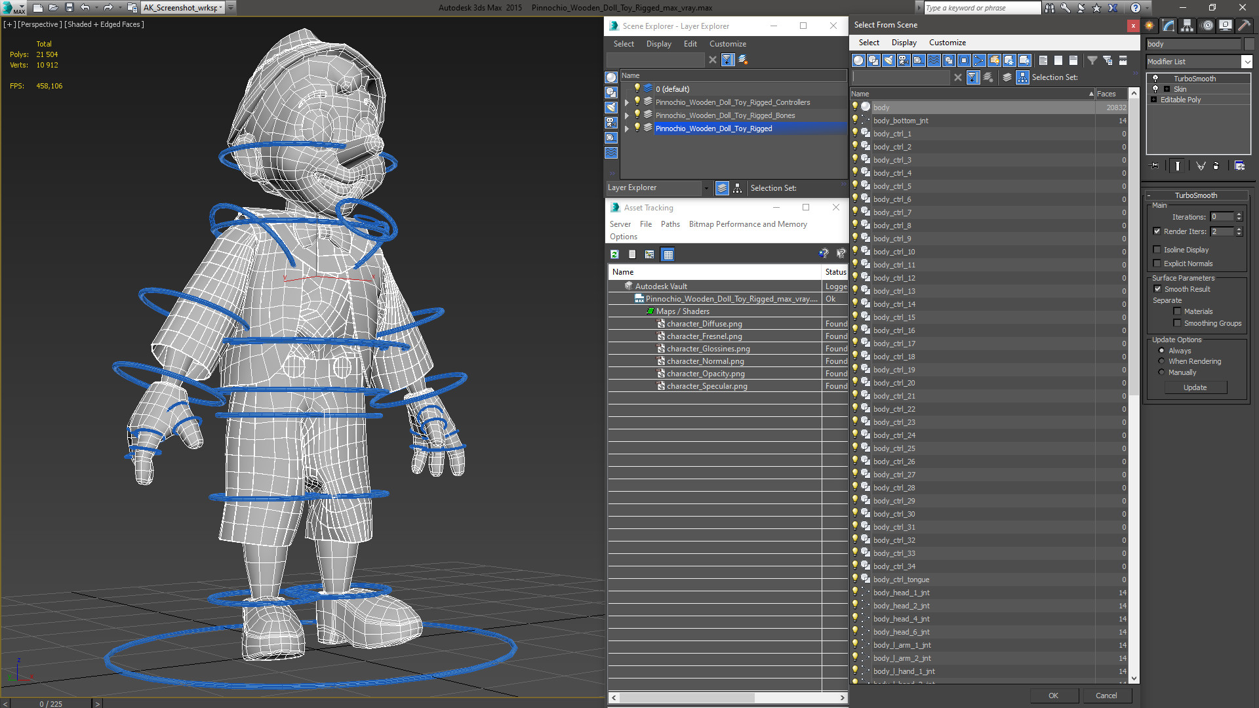Select Manually update option

(x=1162, y=372)
